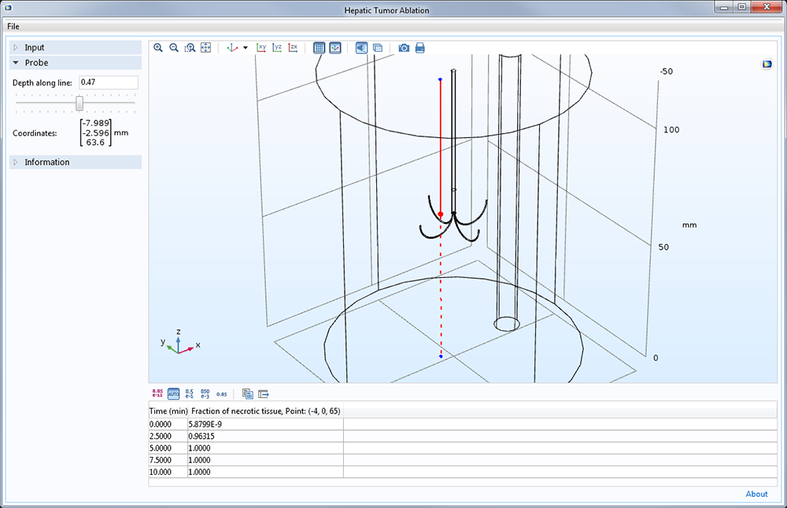Take a snapshot with the camera icon
Screen dimensions: 787x508
pos(404,48)
